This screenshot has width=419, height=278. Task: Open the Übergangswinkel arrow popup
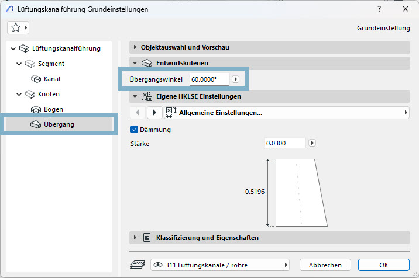[235, 79]
